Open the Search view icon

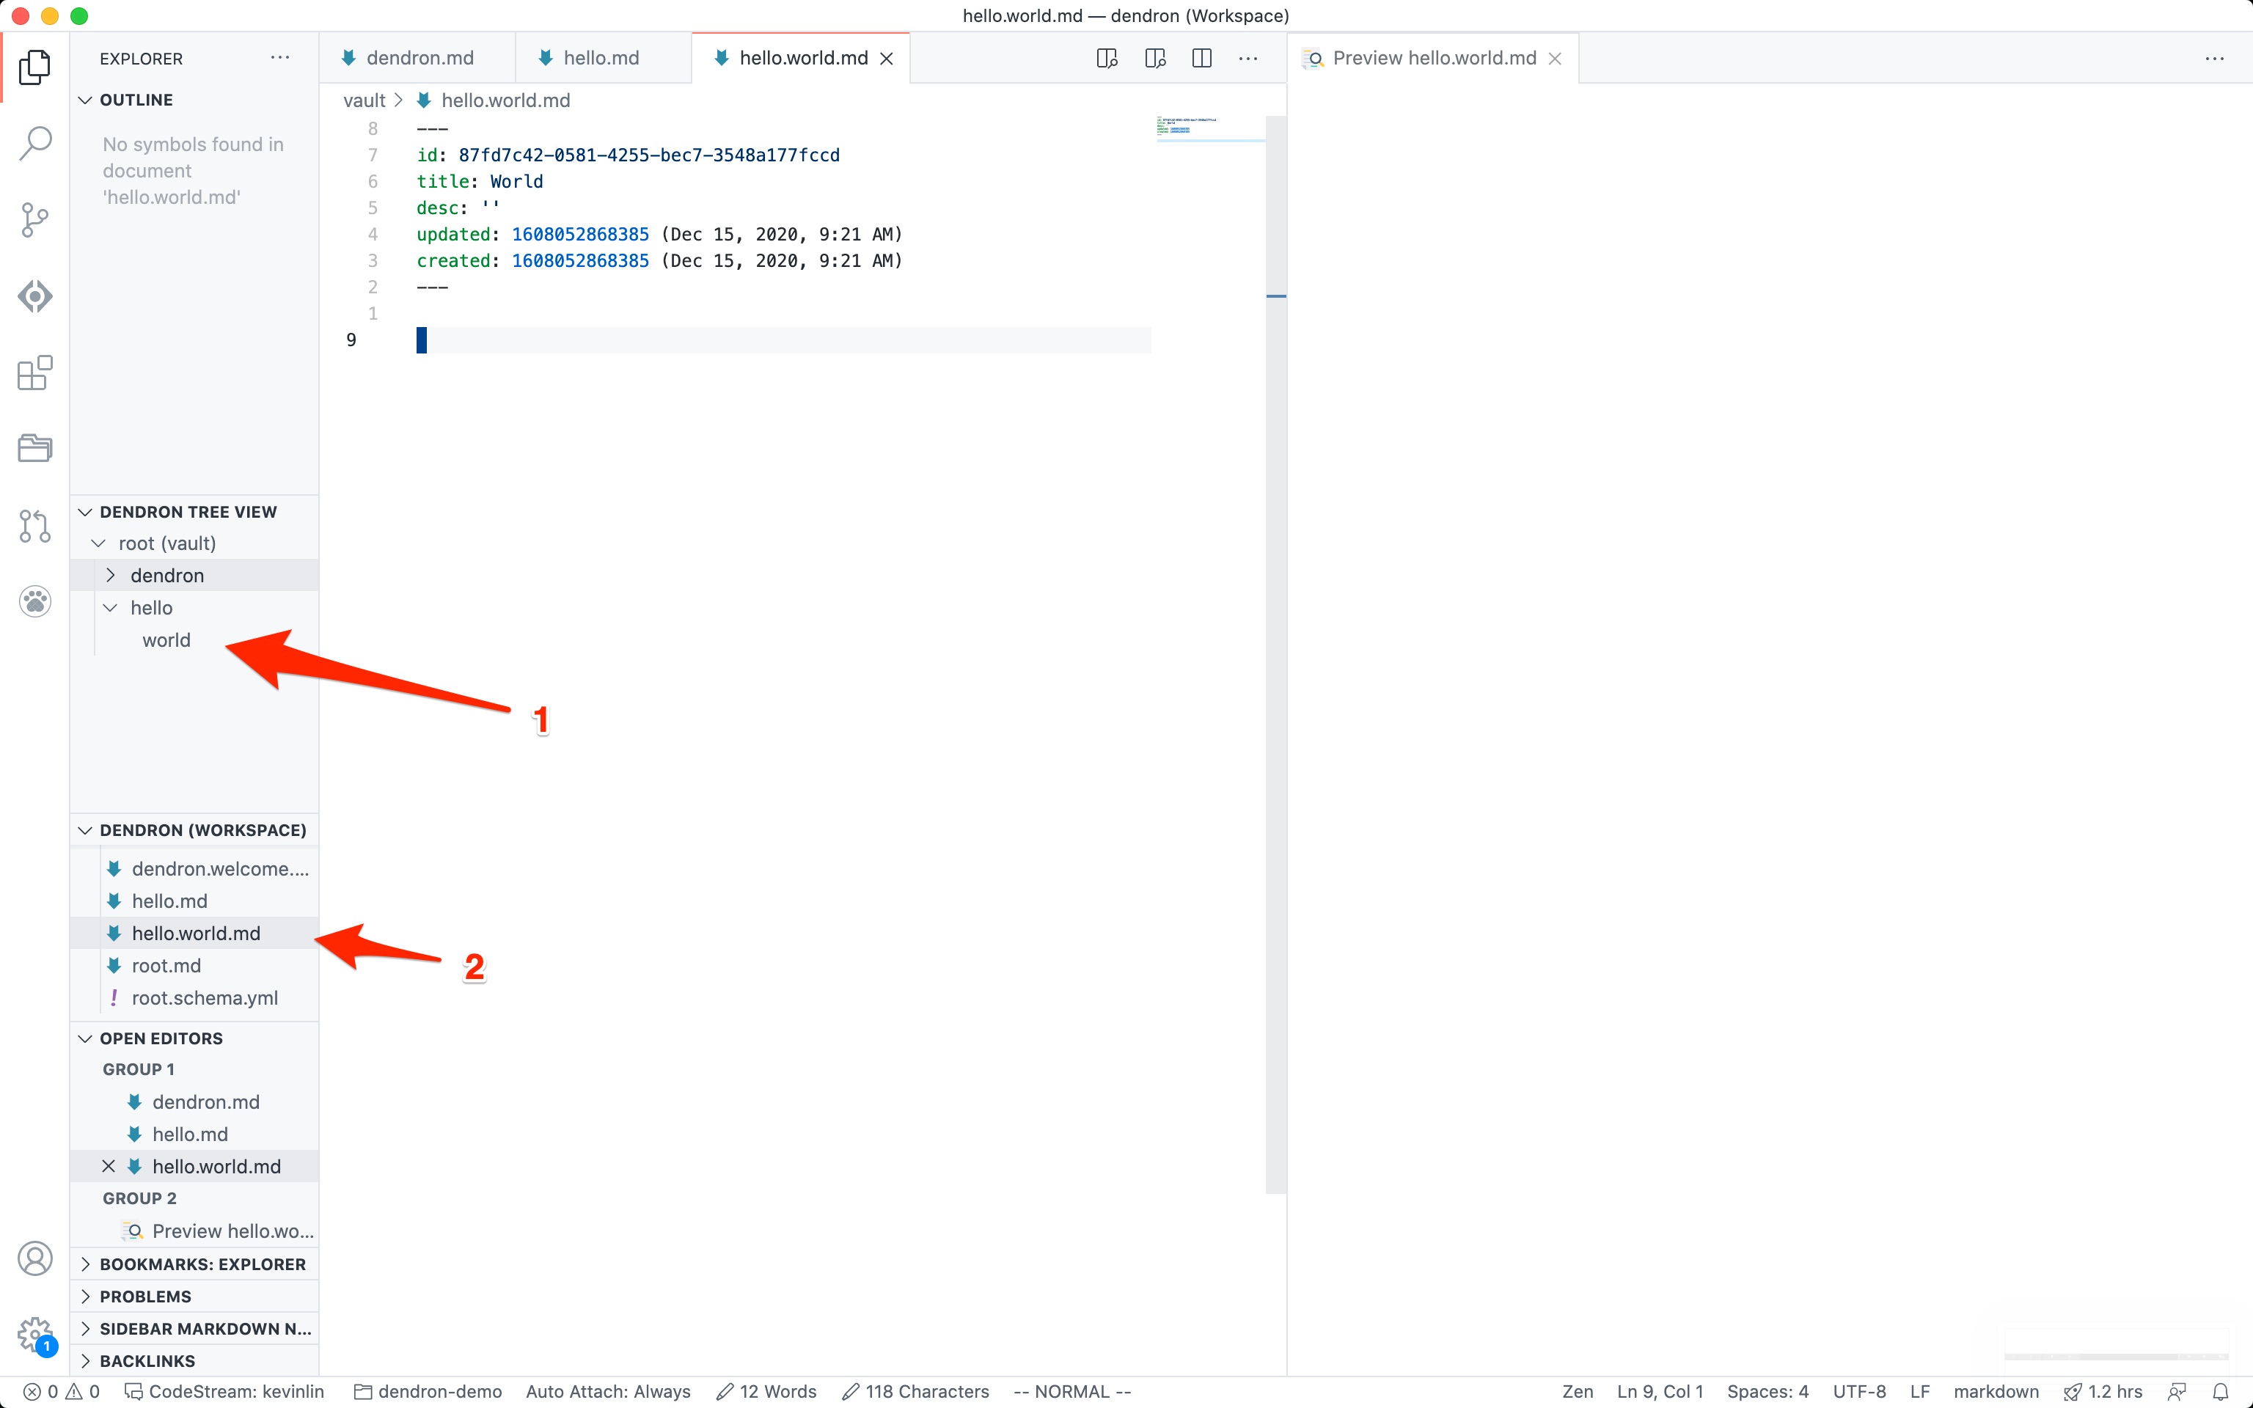(x=34, y=144)
